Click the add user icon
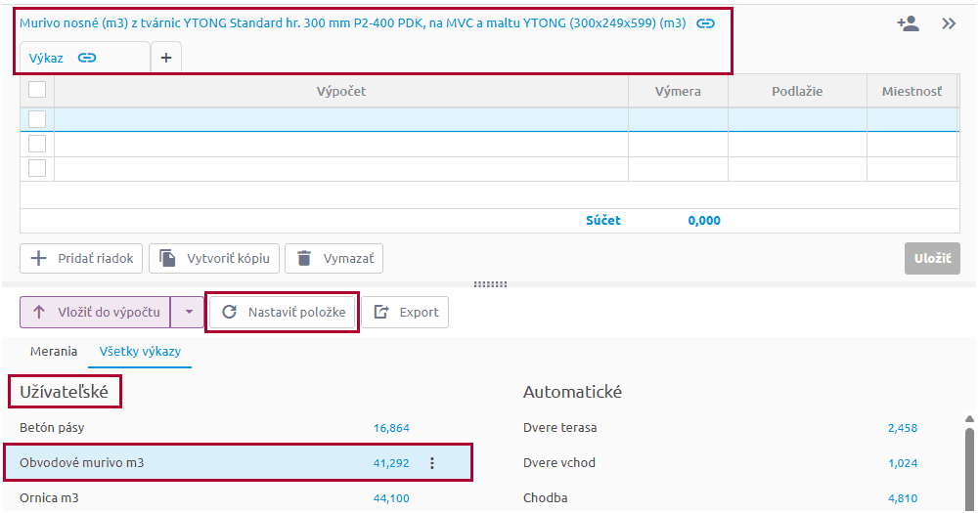978x513 pixels. pos(908,23)
